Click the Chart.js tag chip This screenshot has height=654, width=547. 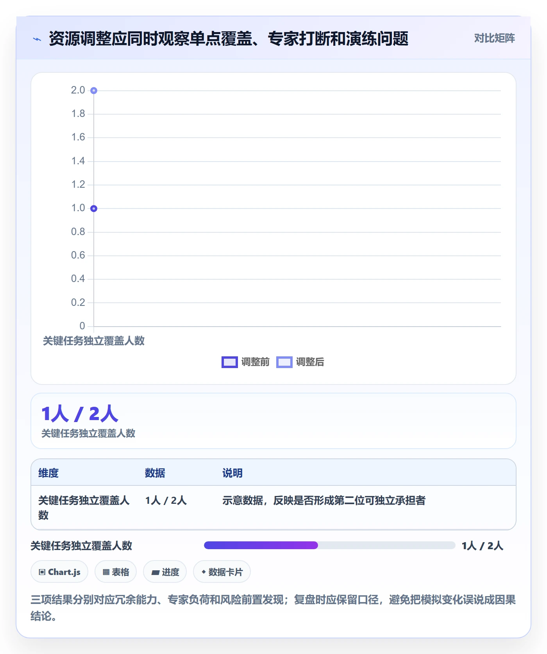point(59,572)
